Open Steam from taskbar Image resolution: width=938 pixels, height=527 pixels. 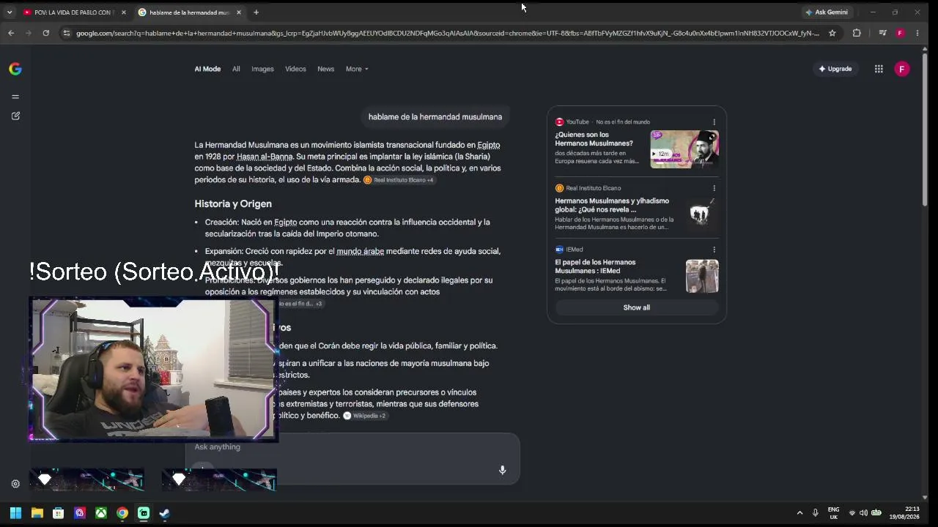tap(165, 513)
